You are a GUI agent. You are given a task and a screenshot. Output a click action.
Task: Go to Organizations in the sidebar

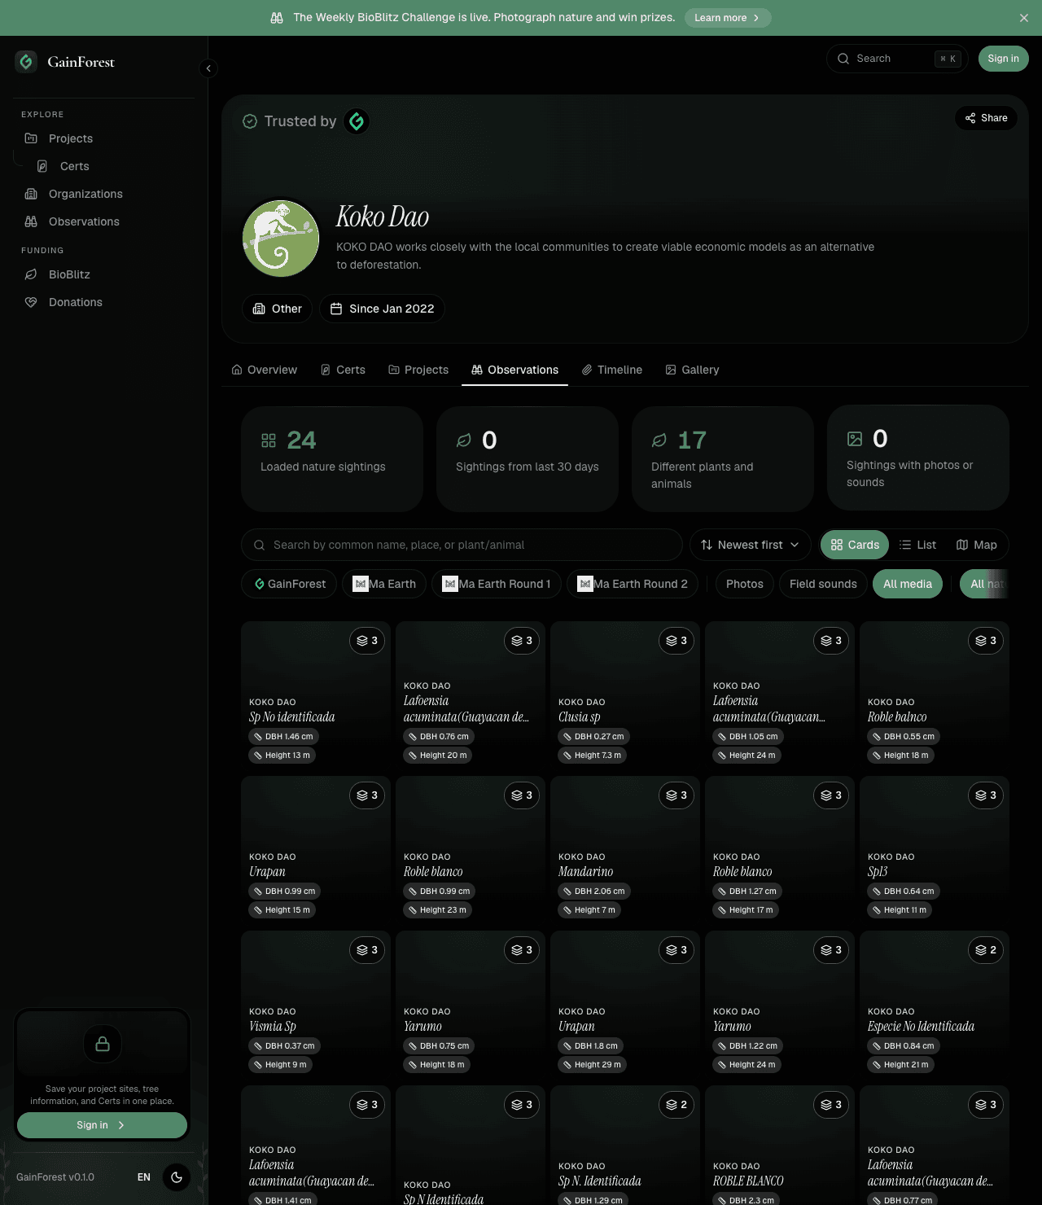tap(85, 194)
